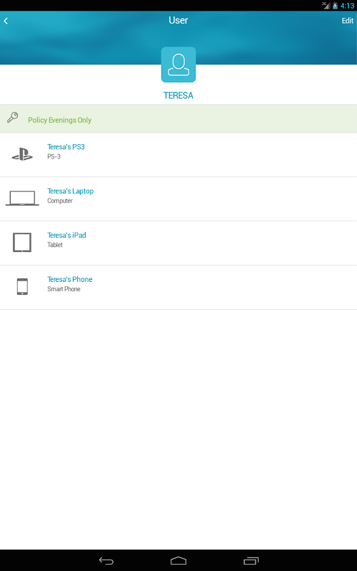Tap the Smart Phone subtitle text
Screen dimensions: 357x571
point(64,289)
